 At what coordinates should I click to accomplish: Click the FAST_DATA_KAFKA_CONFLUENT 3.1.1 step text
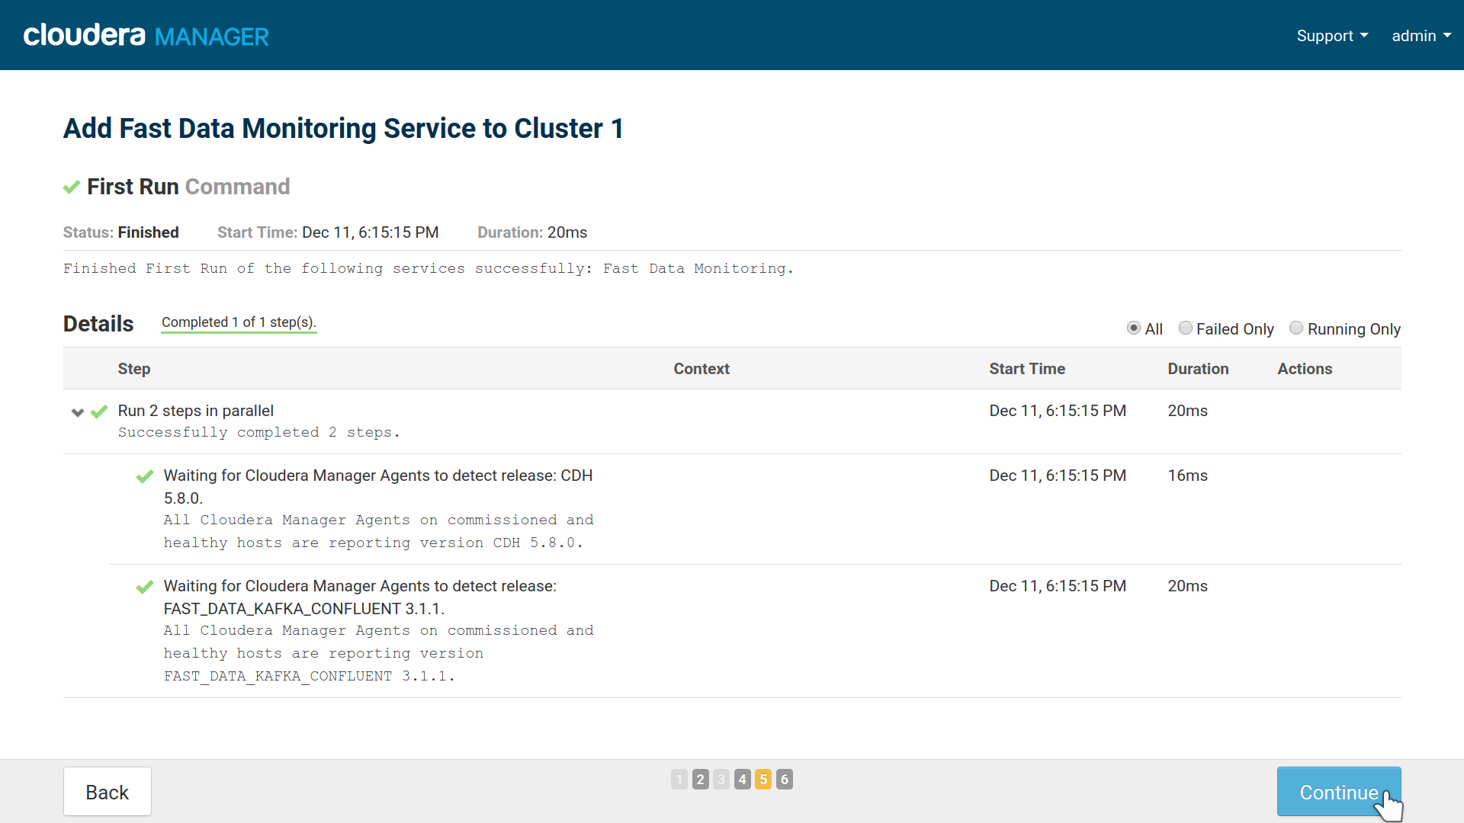pyautogui.click(x=360, y=597)
